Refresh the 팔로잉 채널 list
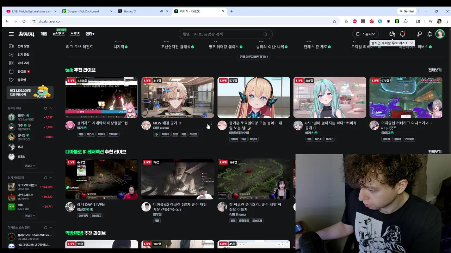Viewport: 451px width, 253px height. click(x=45, y=108)
